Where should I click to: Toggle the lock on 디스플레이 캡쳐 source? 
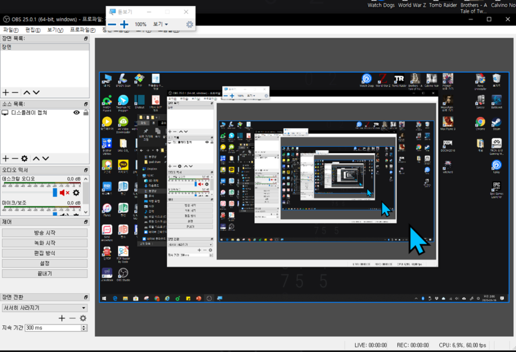coord(85,113)
